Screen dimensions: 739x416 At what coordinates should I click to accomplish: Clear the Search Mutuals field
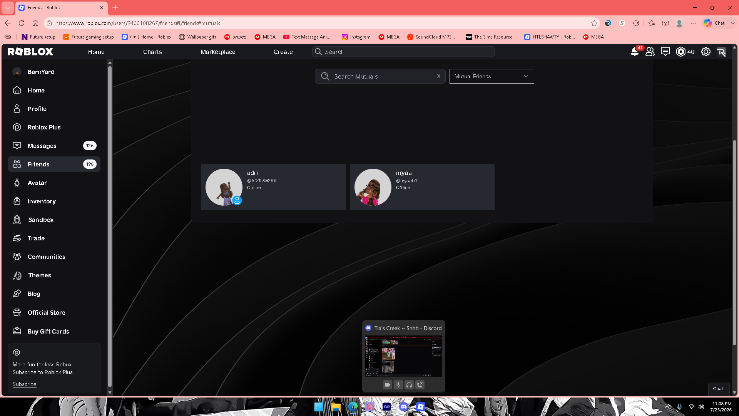439,76
